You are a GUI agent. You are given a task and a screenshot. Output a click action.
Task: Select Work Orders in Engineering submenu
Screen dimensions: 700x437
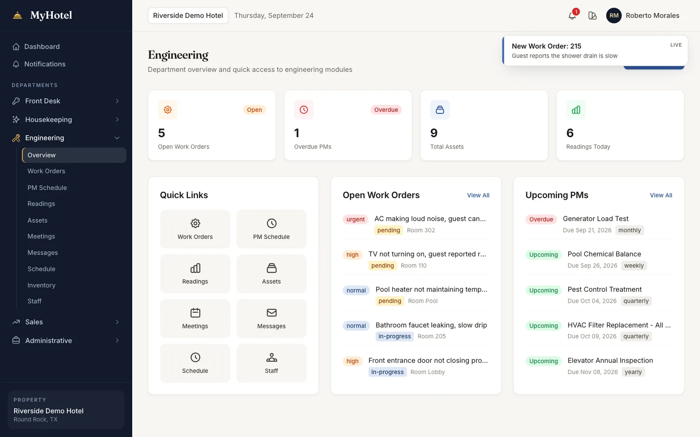click(x=74, y=171)
